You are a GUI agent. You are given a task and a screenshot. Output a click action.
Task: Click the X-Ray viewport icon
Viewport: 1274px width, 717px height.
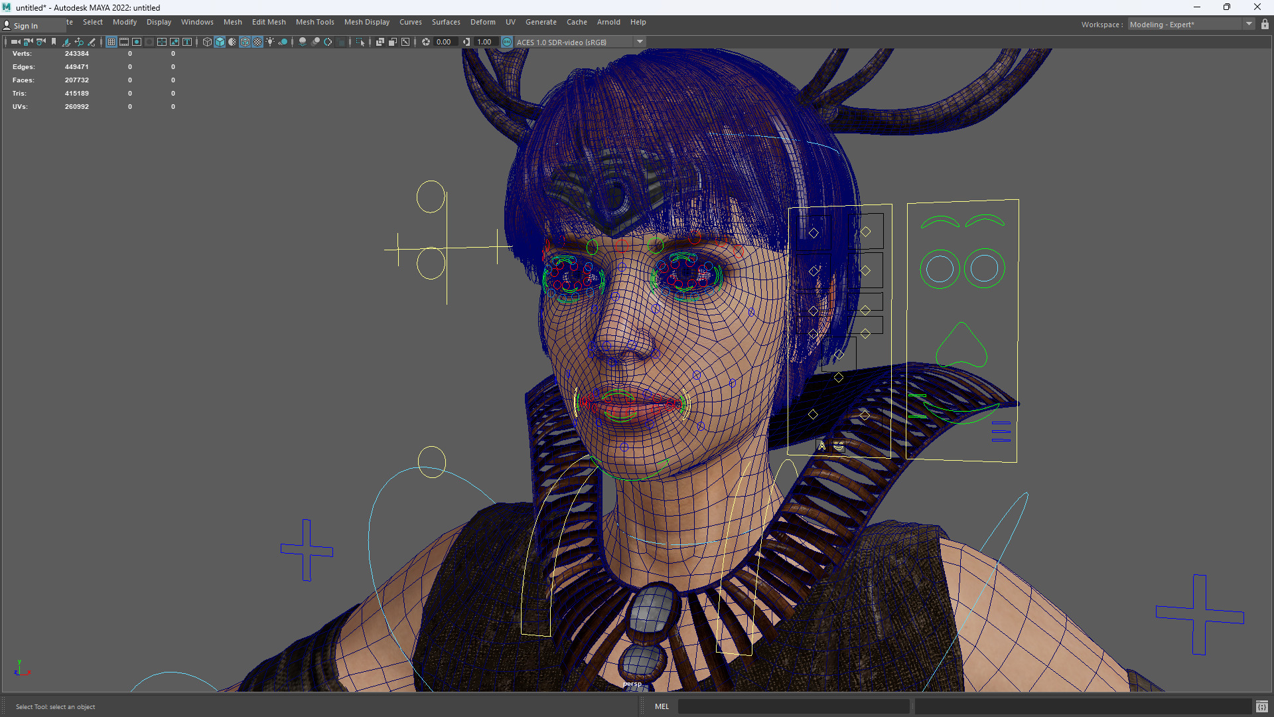coord(380,42)
